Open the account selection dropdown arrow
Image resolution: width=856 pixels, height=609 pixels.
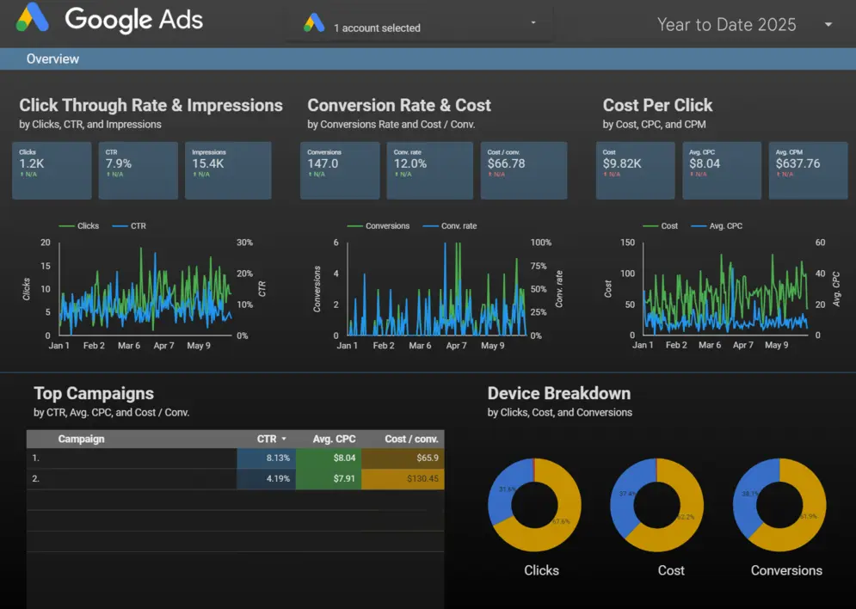click(x=533, y=22)
